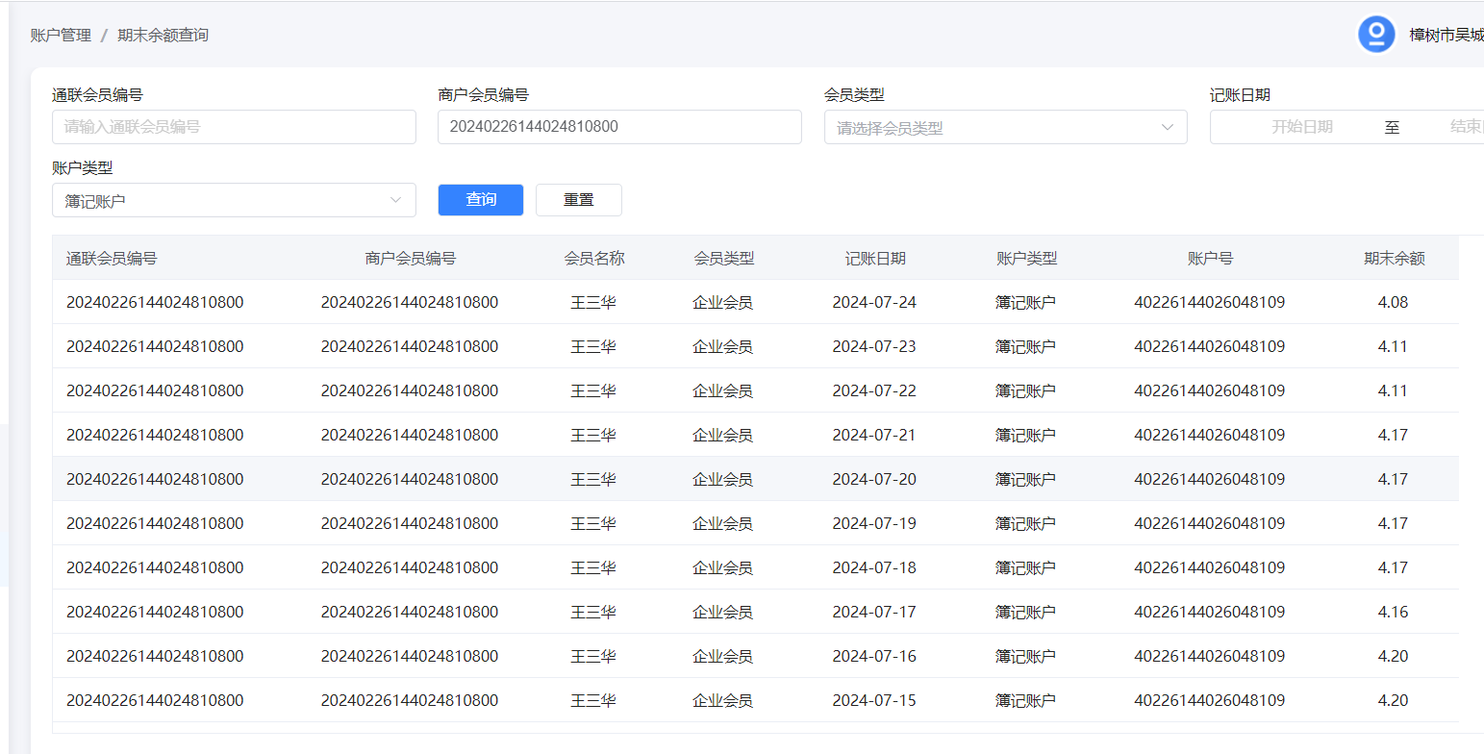Click the 4.08 balance value

[x=1393, y=302]
